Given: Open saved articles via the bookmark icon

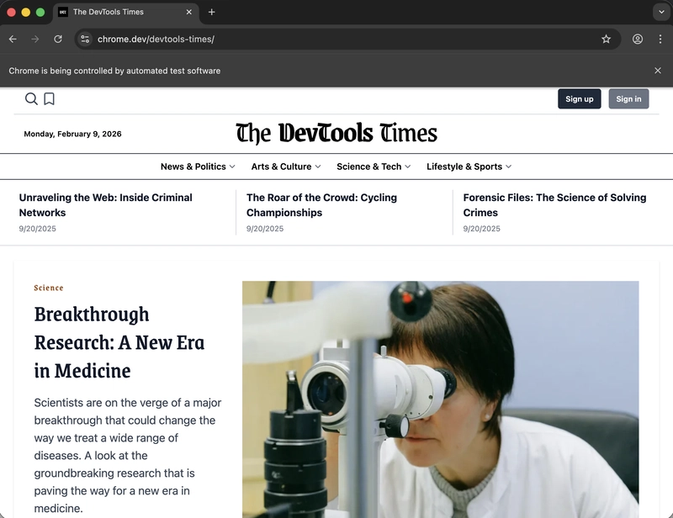Looking at the screenshot, I should (50, 99).
